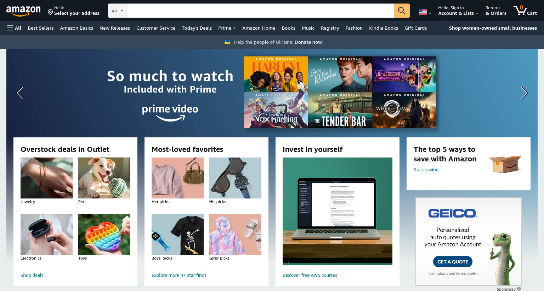This screenshot has width=544, height=291.
Task: Open Being the Ricardos tile
Action: pos(340,74)
